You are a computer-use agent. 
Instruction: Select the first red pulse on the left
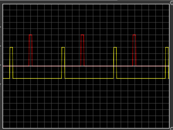click(31, 50)
